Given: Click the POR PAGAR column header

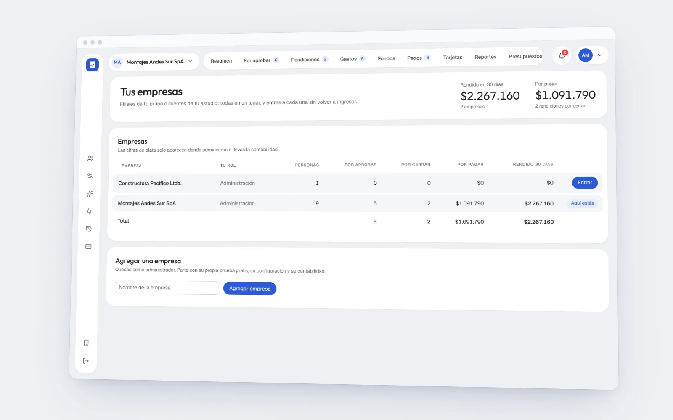Looking at the screenshot, I should [x=470, y=165].
